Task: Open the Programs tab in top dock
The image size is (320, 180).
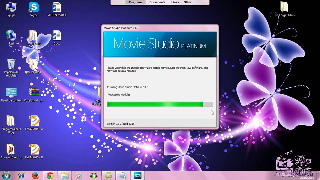Action: tap(135, 2)
